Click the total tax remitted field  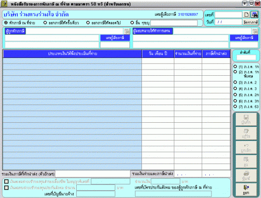point(216,174)
